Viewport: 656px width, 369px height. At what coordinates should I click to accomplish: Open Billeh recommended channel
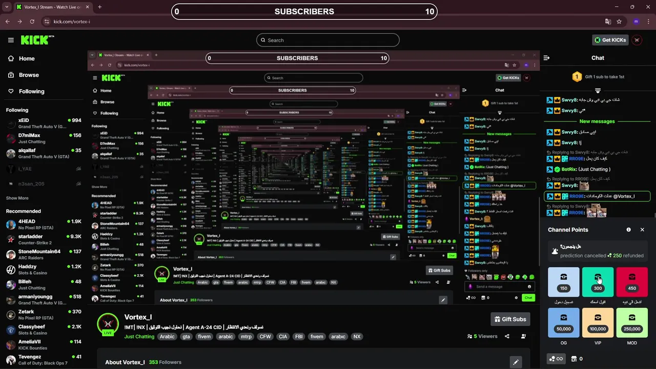pos(44,284)
